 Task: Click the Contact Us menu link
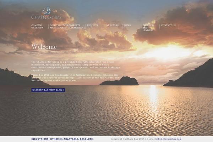[x=168, y=25]
